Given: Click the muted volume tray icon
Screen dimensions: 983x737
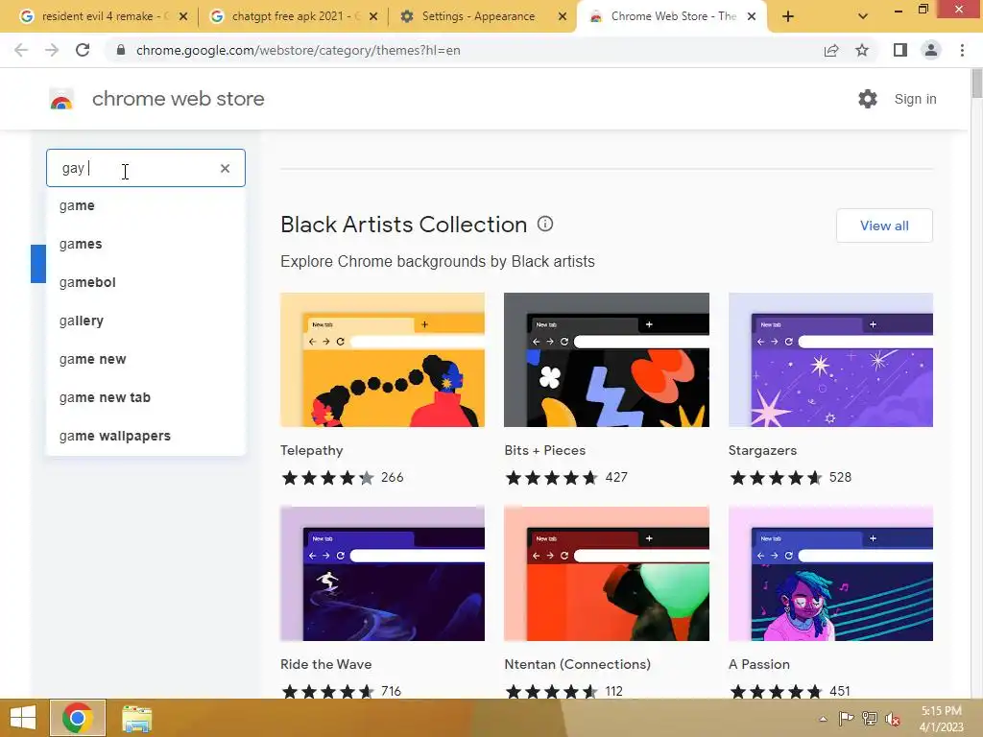Looking at the screenshot, I should 893,719.
